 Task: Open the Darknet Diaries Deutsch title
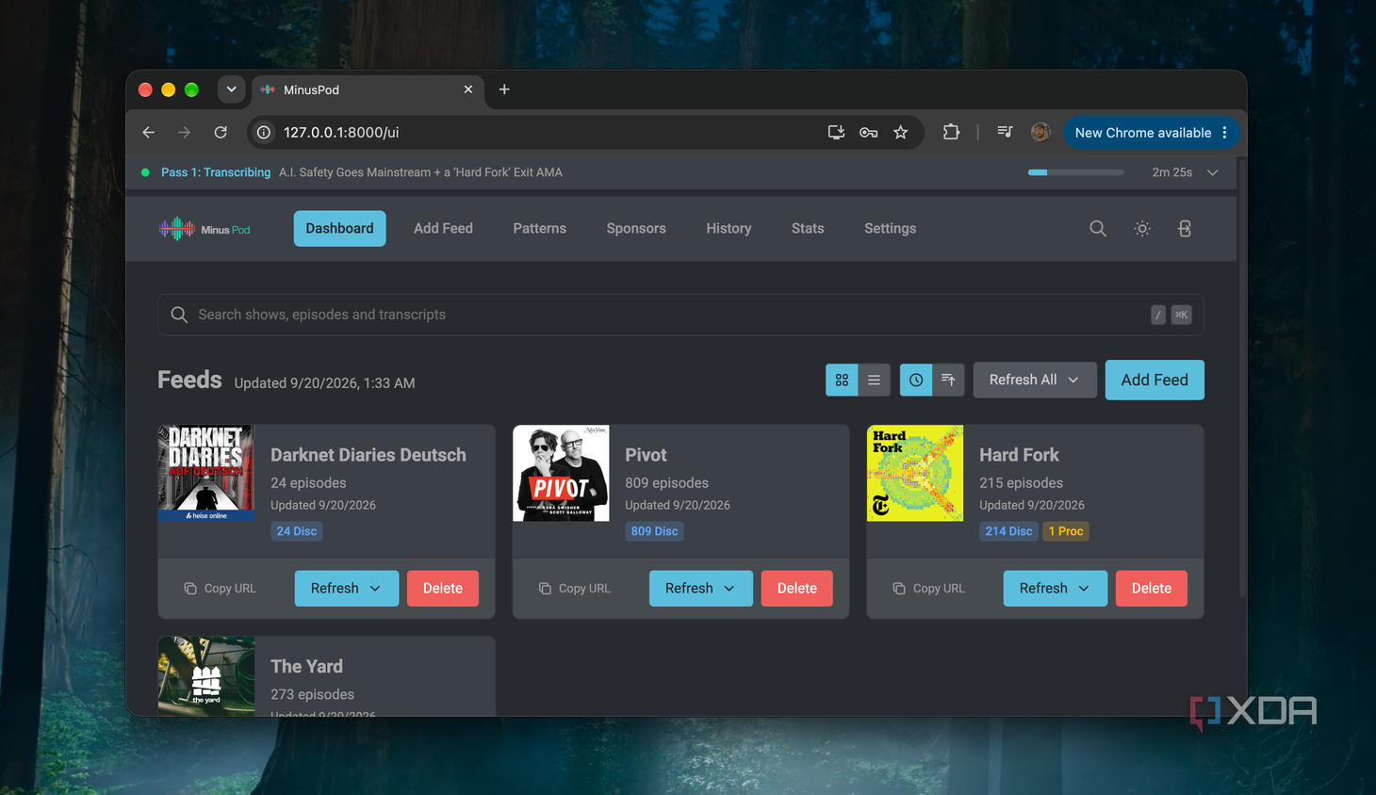(369, 455)
